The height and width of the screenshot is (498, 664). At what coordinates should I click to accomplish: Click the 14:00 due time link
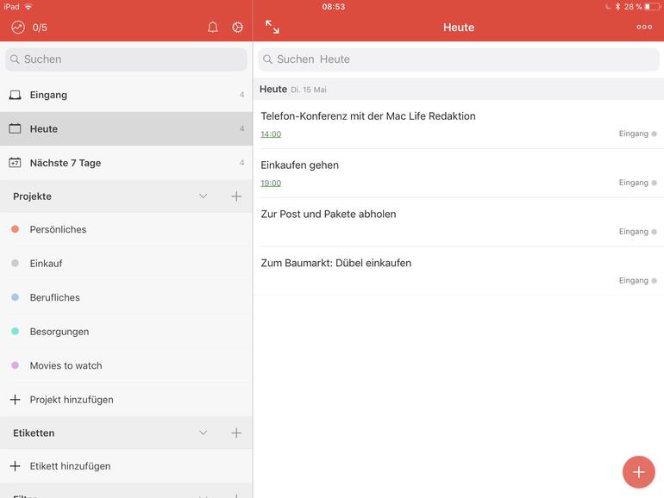tap(271, 134)
